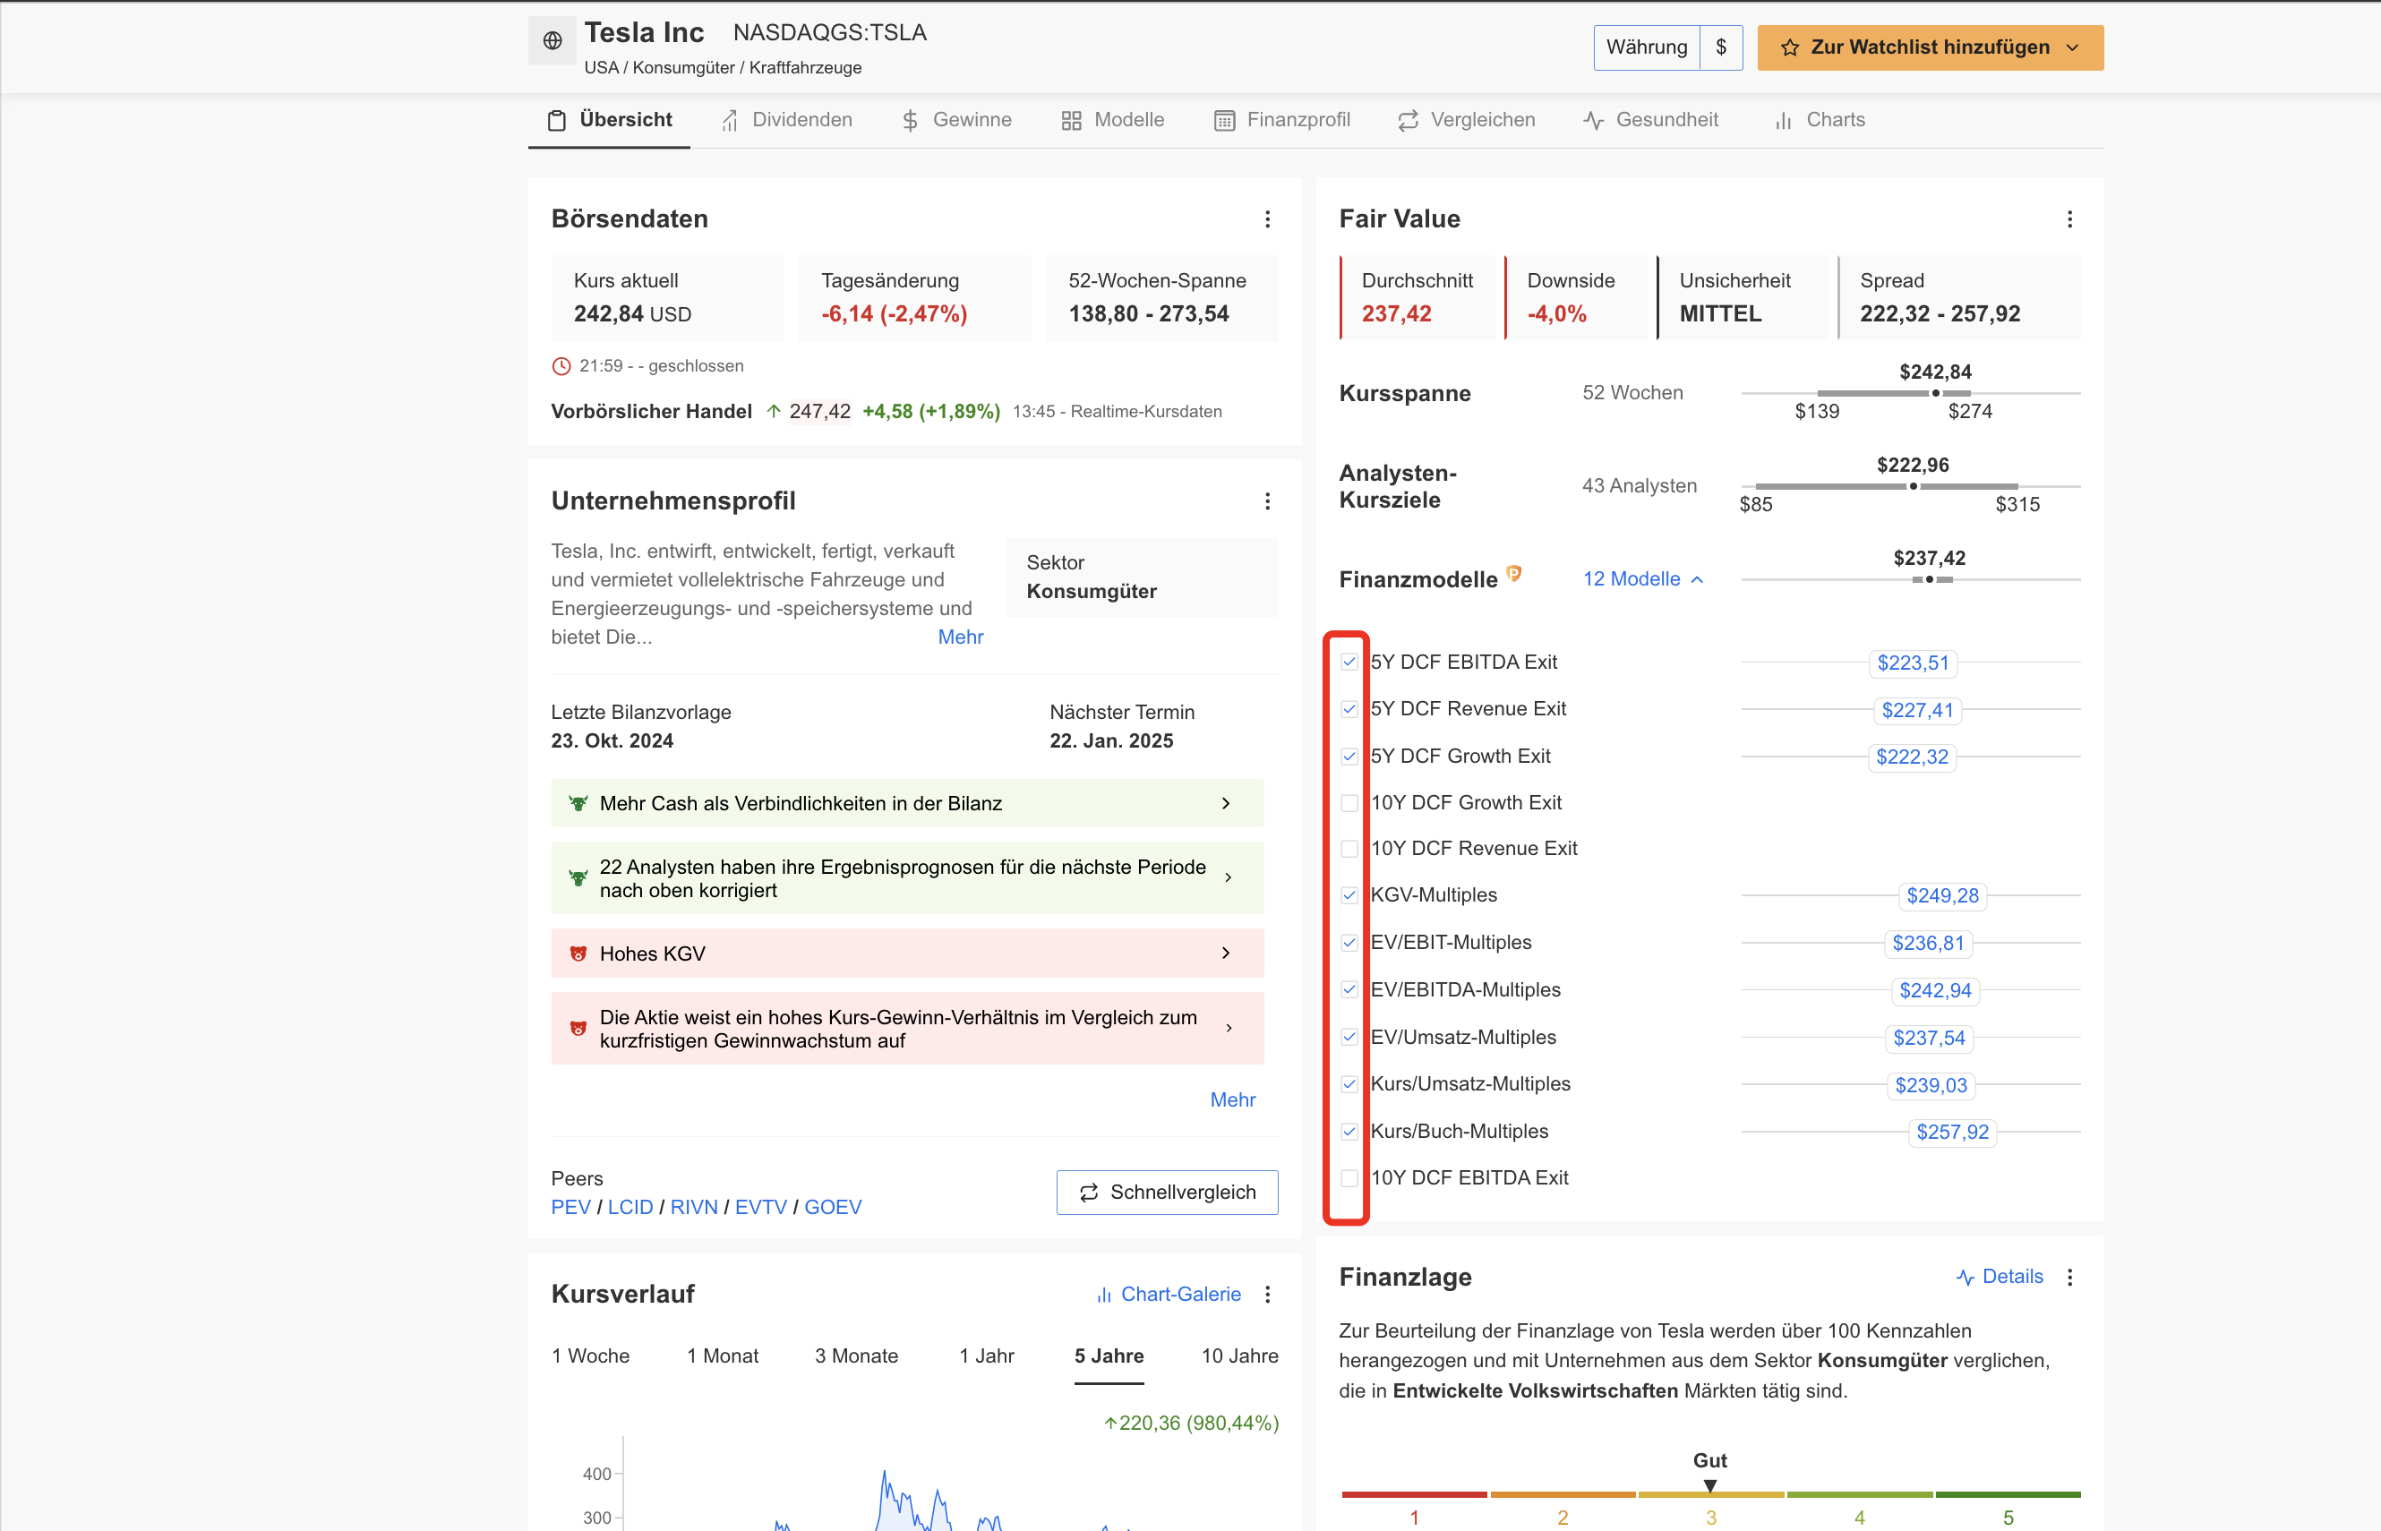Open the GOEV peer link

coord(833,1207)
